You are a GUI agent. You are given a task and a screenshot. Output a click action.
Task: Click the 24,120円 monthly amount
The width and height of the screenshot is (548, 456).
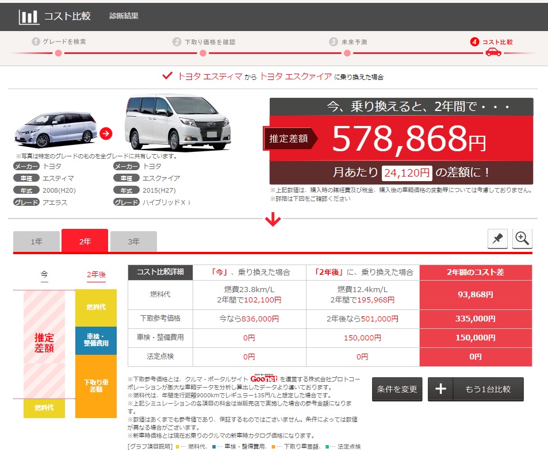(407, 173)
